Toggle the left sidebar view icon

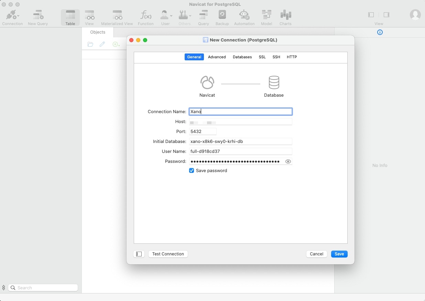click(371, 15)
